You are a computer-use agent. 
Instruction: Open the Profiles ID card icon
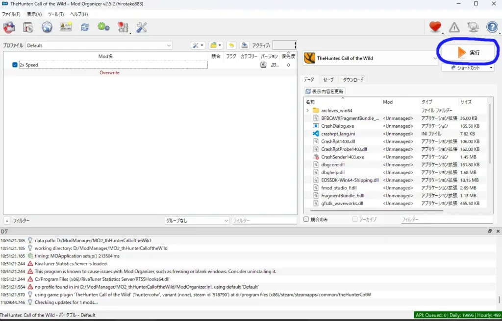pyautogui.click(x=66, y=27)
